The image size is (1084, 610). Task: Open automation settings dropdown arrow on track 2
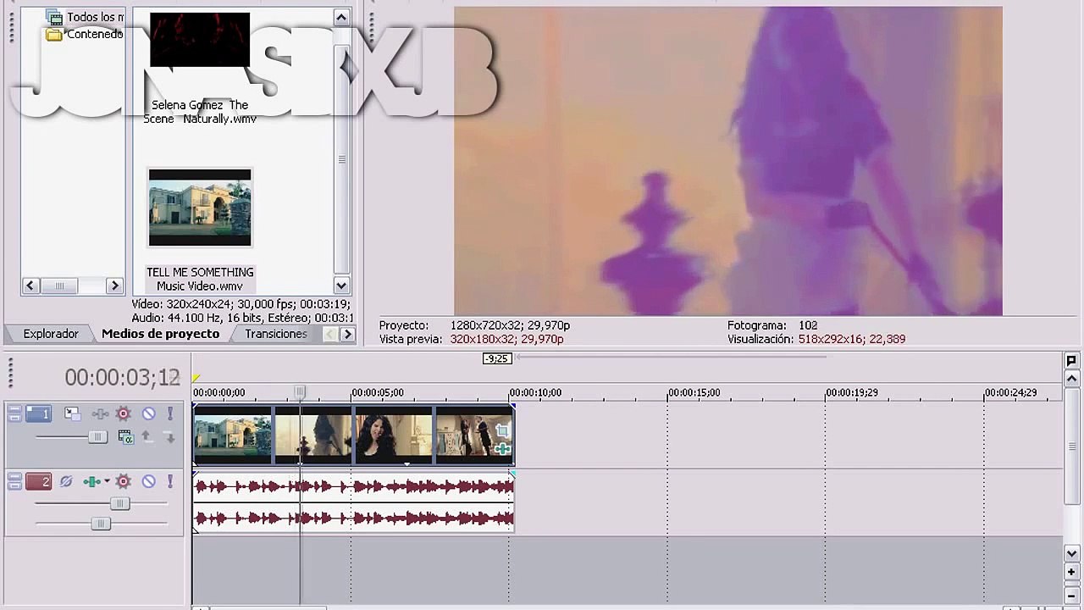click(x=107, y=481)
